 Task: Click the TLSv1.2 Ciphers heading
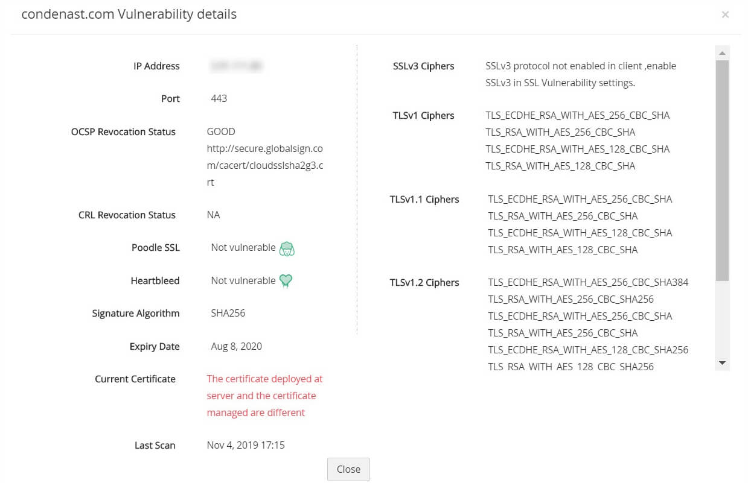[424, 283]
